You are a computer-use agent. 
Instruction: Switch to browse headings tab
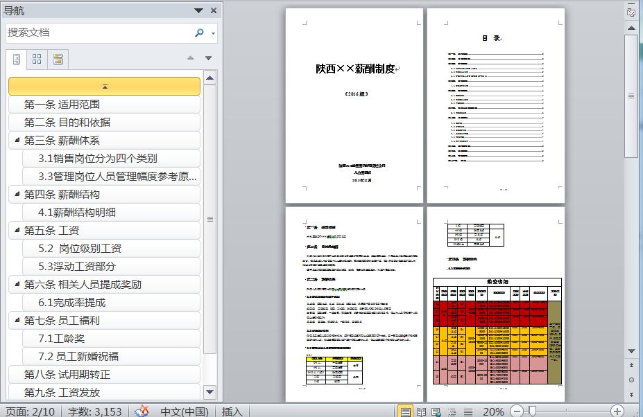pyautogui.click(x=17, y=59)
